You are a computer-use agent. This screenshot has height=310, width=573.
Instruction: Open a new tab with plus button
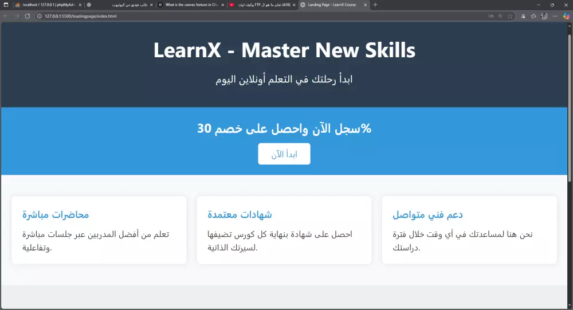[375, 5]
